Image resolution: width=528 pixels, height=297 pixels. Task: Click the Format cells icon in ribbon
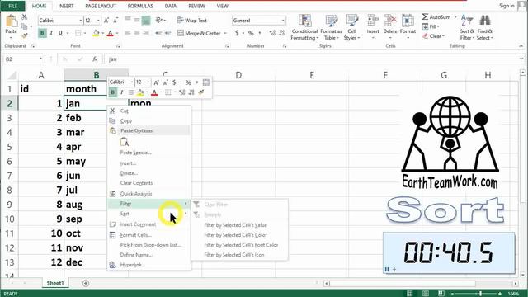click(408, 21)
